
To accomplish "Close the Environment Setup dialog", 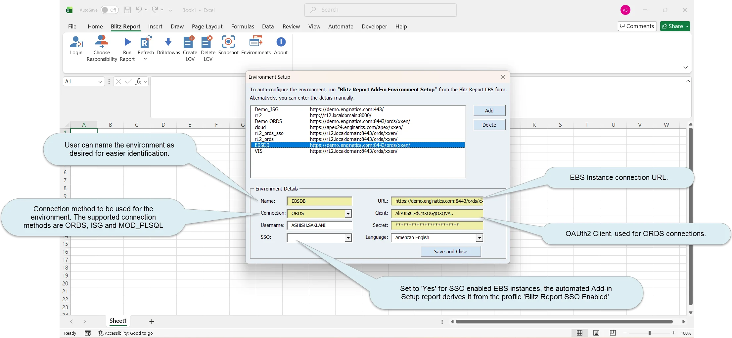I will click(503, 77).
